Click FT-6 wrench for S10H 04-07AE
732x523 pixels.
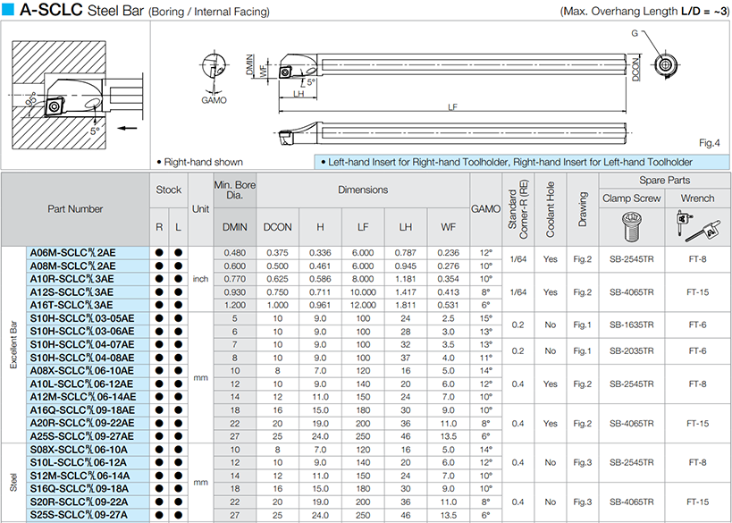tap(697, 351)
